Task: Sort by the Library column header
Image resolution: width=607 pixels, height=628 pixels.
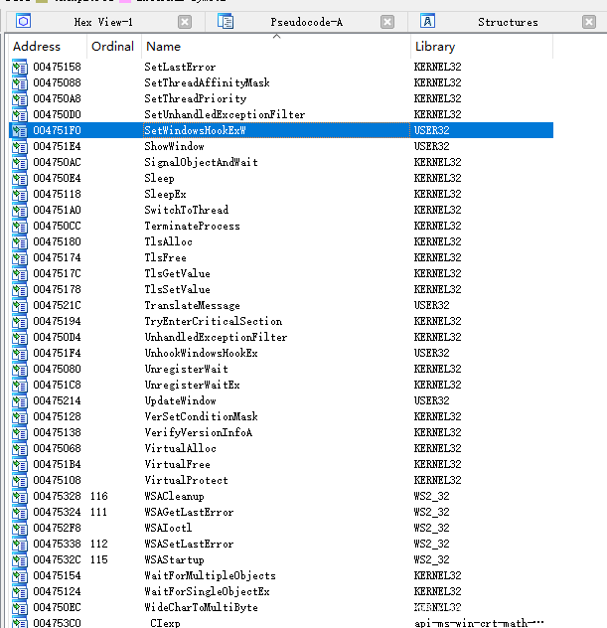Action: pos(434,47)
